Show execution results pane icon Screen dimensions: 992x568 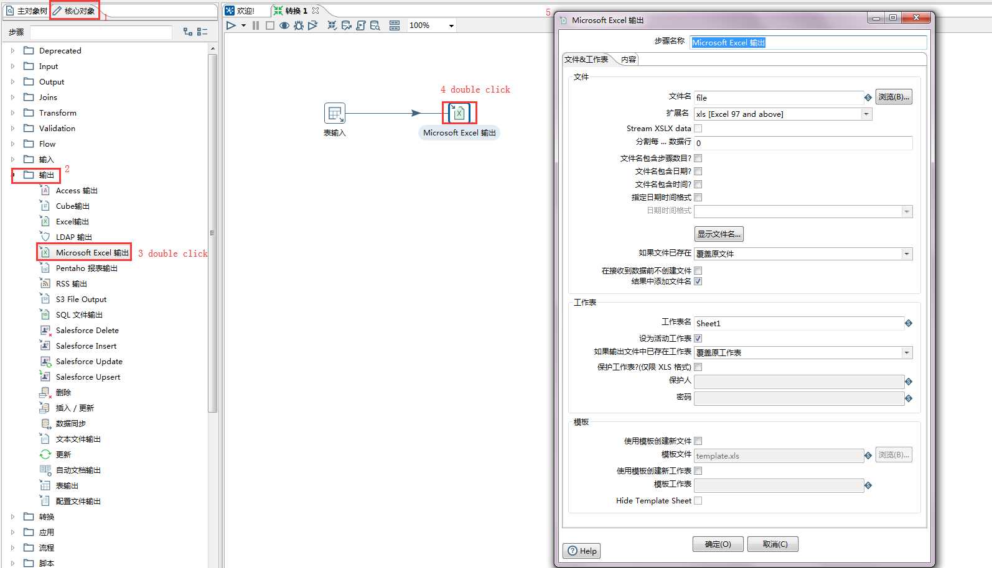395,25
